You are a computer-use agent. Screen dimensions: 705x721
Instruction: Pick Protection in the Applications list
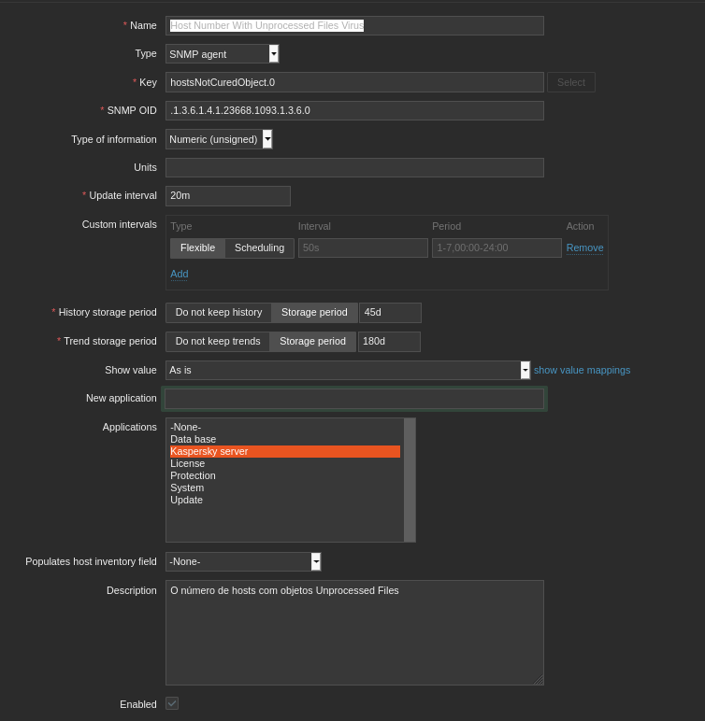point(193,475)
